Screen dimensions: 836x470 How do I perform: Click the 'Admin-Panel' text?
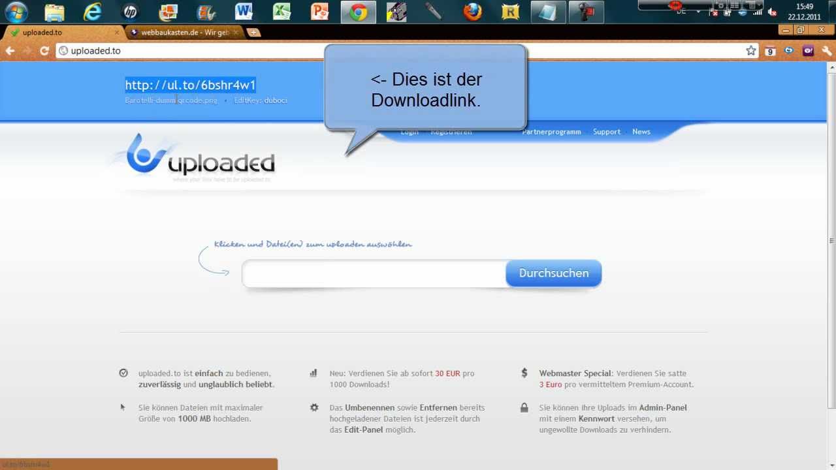pyautogui.click(x=663, y=407)
